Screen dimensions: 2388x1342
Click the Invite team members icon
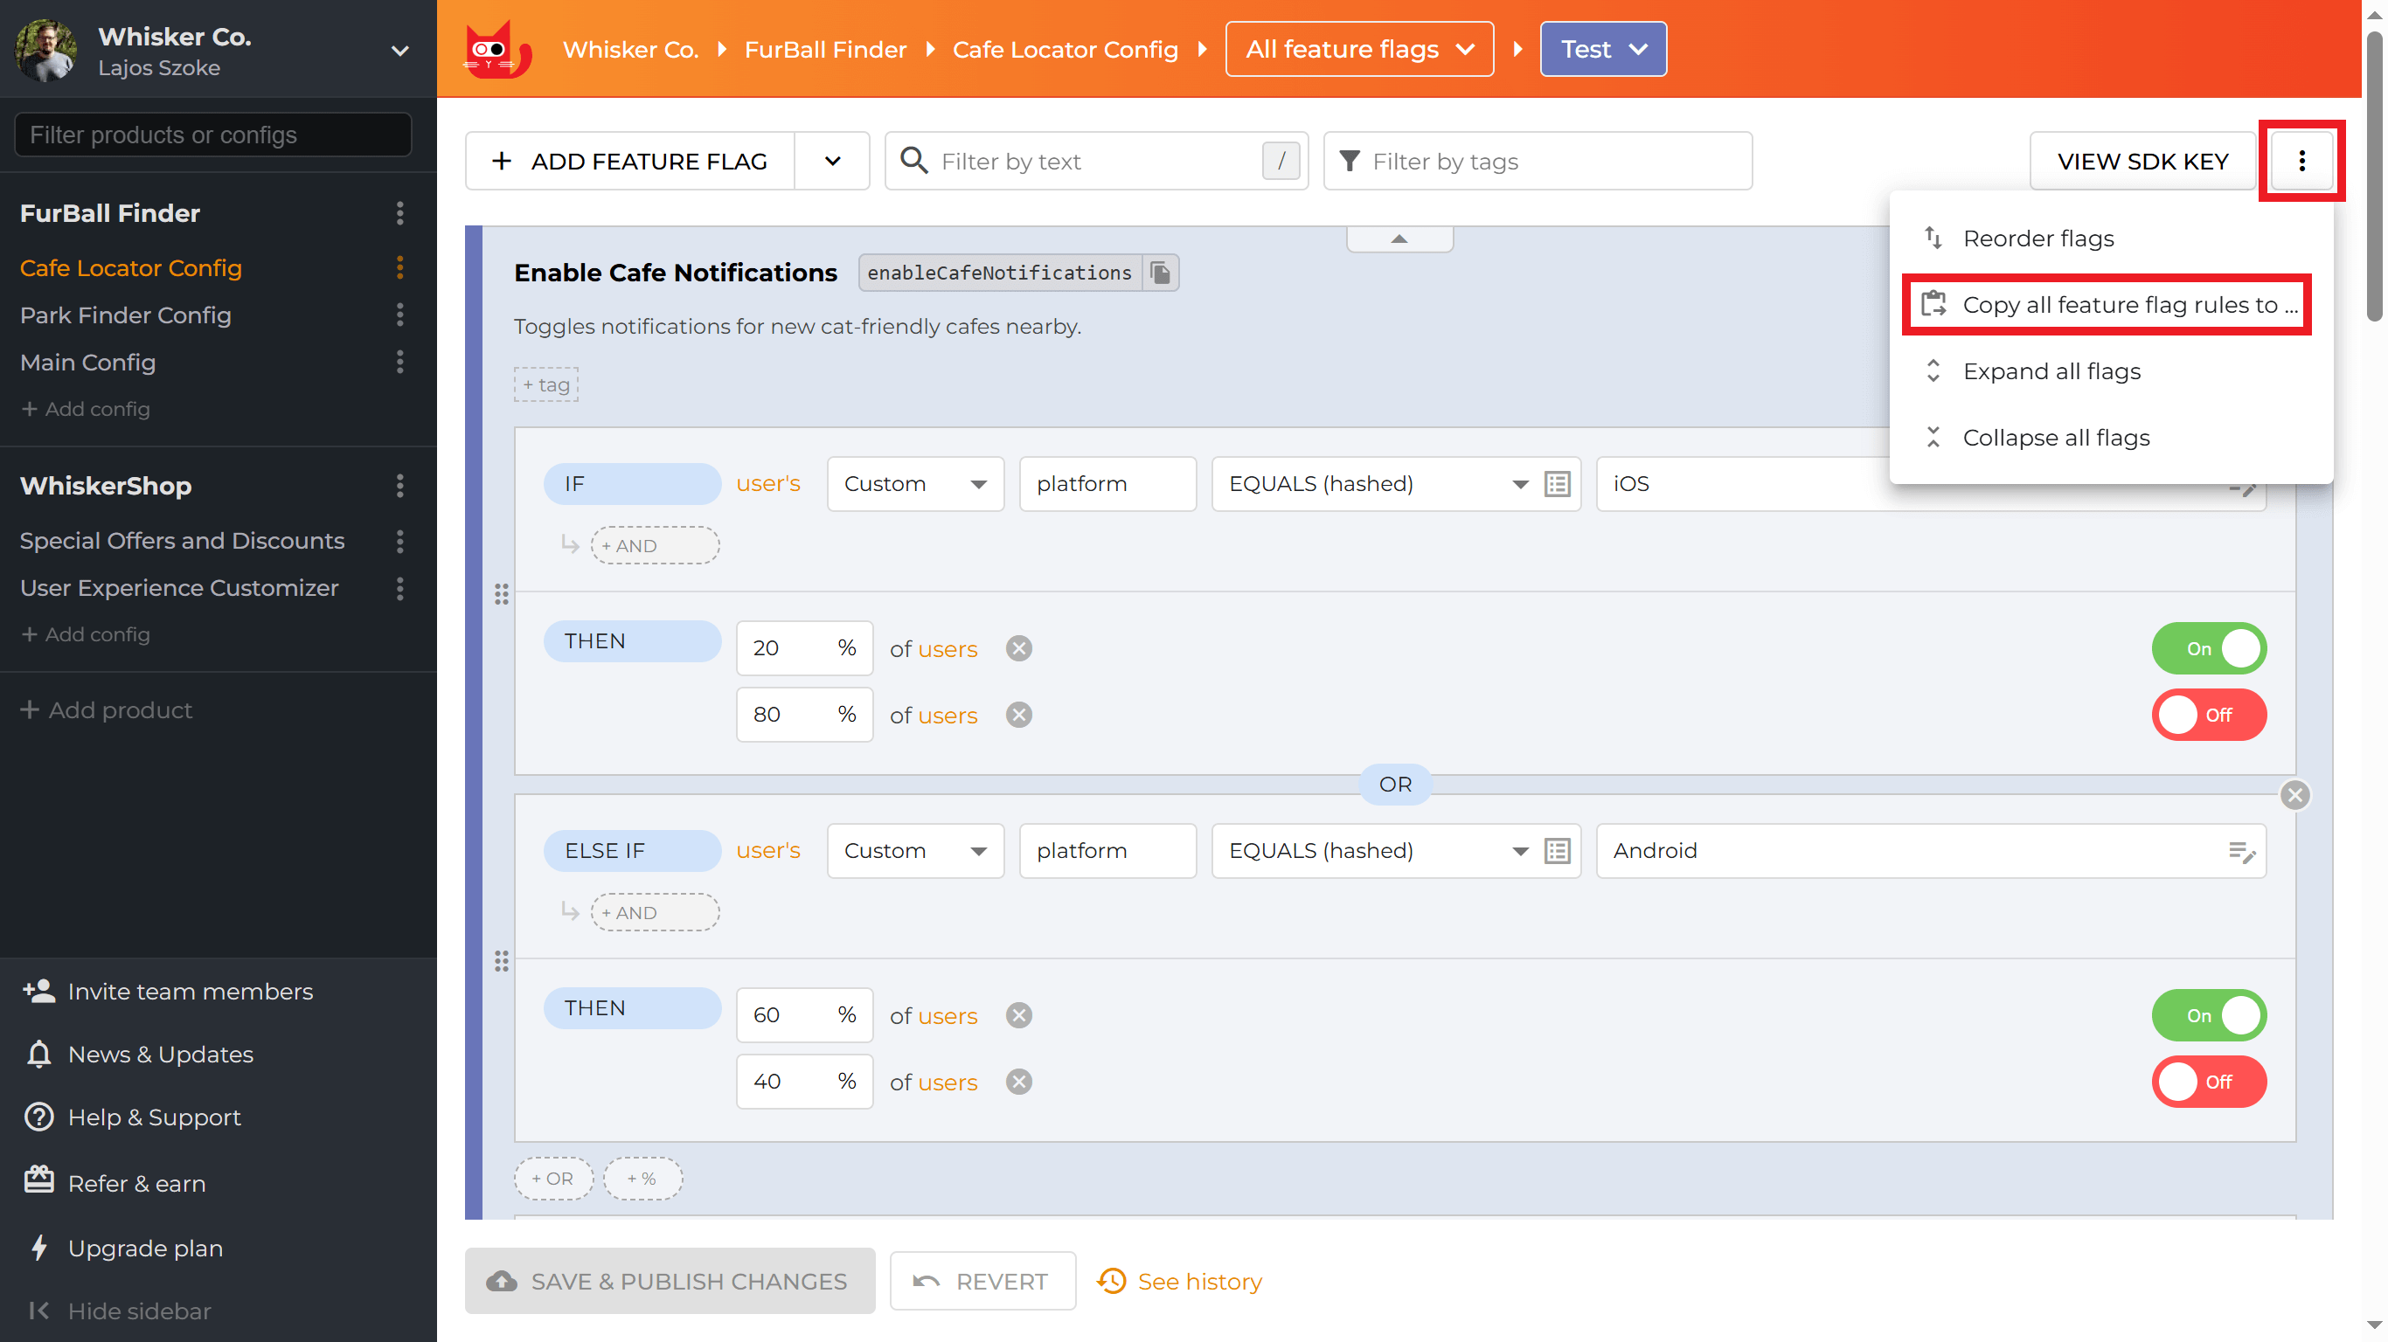tap(39, 991)
